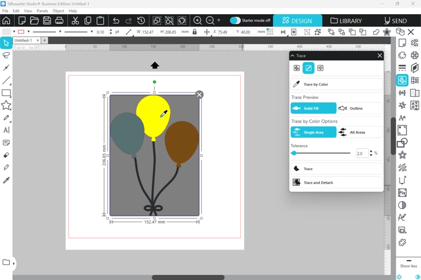The height and width of the screenshot is (280, 421).
Task: Select the Draw Rectangle tool
Action: pyautogui.click(x=6, y=93)
